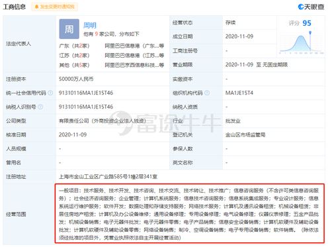Click help icon next to 组织机构代码
The height and width of the screenshot is (247, 330).
[x=207, y=93]
